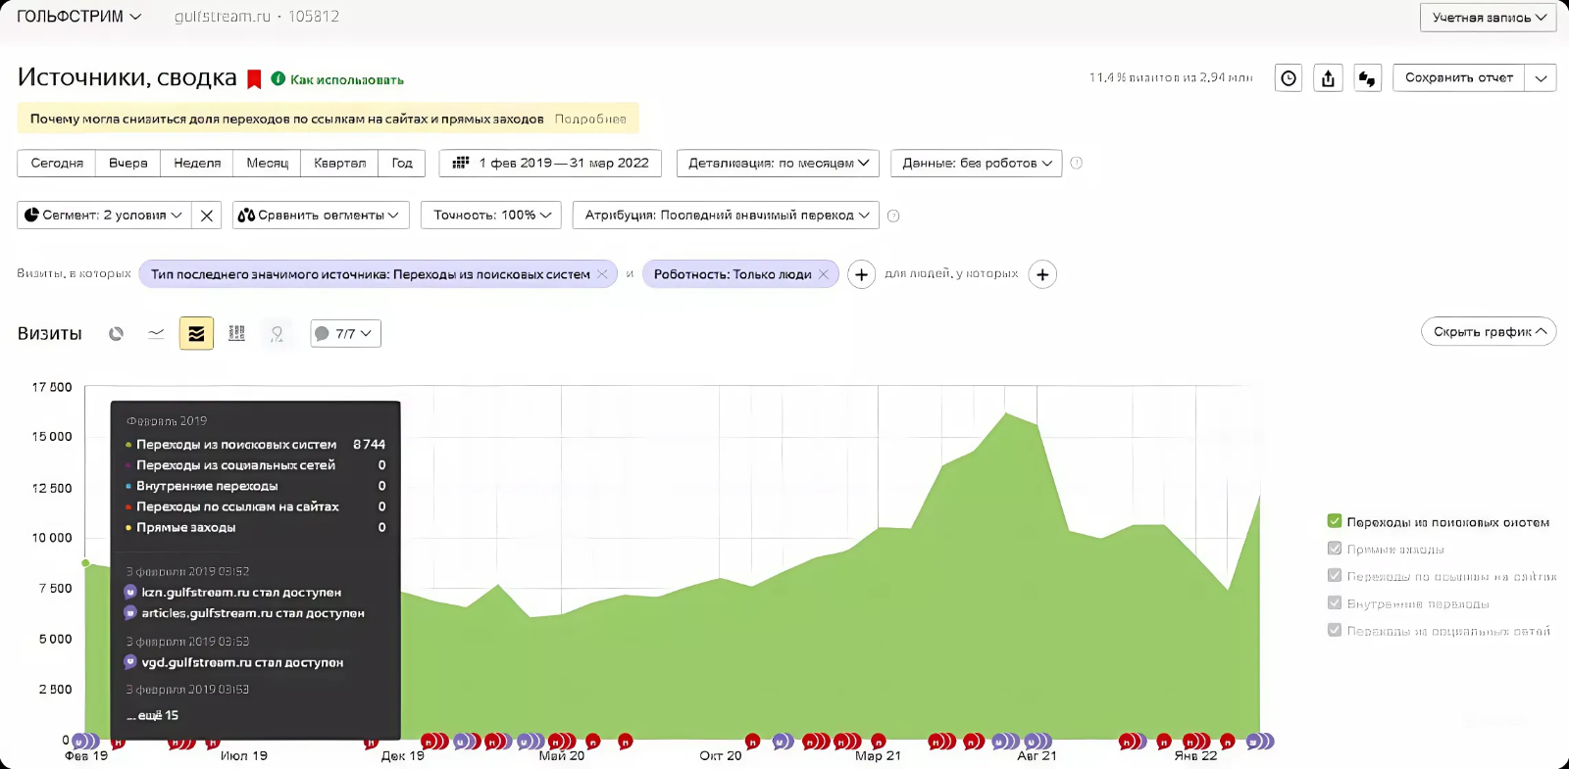This screenshot has width=1569, height=769.
Task: Select the pie chart view icon
Action: 116,333
